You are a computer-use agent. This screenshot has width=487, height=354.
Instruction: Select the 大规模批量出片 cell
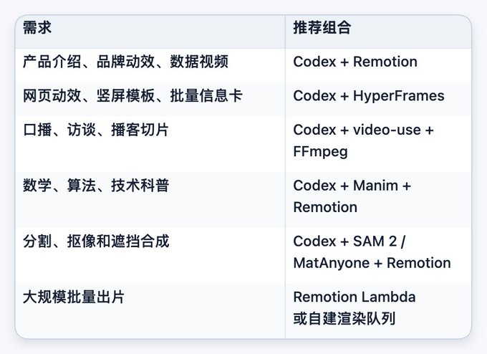coord(150,311)
